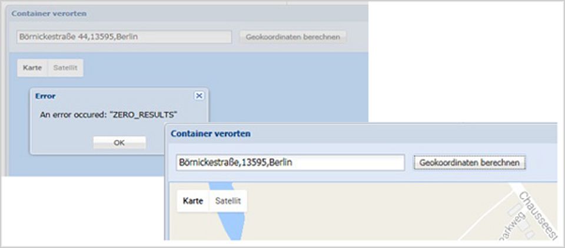Click the grey building outline near Parkweg

point(514,209)
